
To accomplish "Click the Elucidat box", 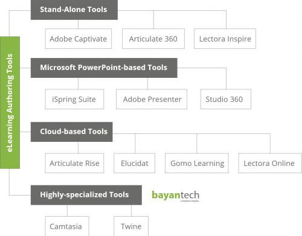I will [134, 163].
